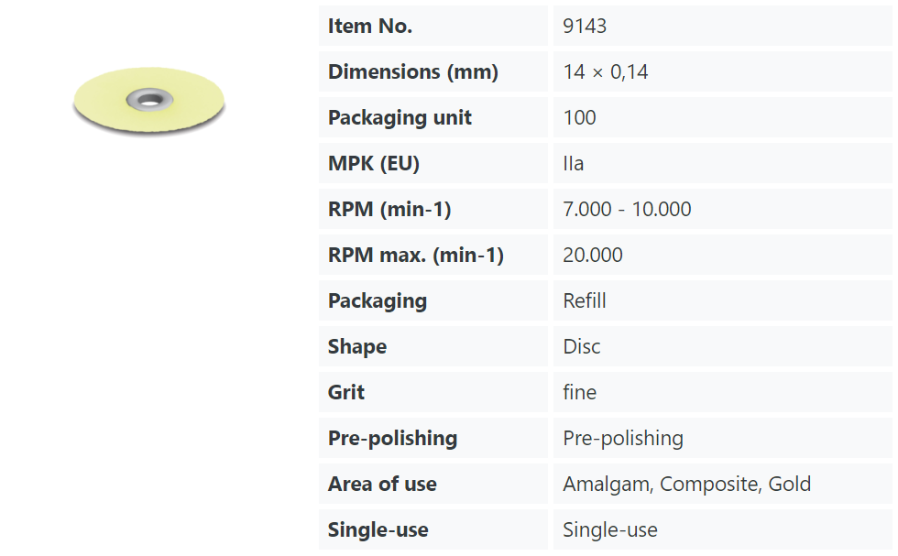Image resolution: width=898 pixels, height=556 pixels.
Task: Click the bold Pre-polishing label
Action: tap(392, 438)
